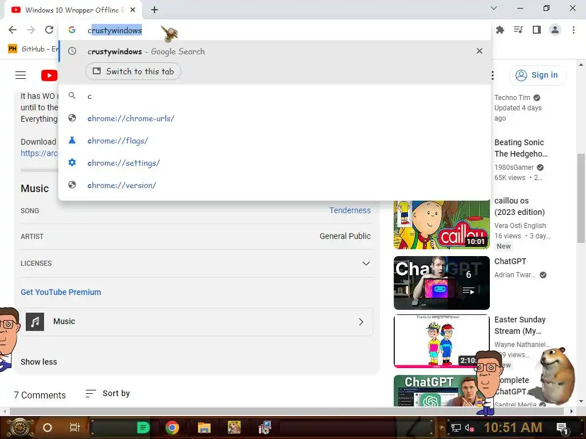This screenshot has height=439, width=586.
Task: Click the 10:51 AM taskbar clock
Action: [x=513, y=428]
